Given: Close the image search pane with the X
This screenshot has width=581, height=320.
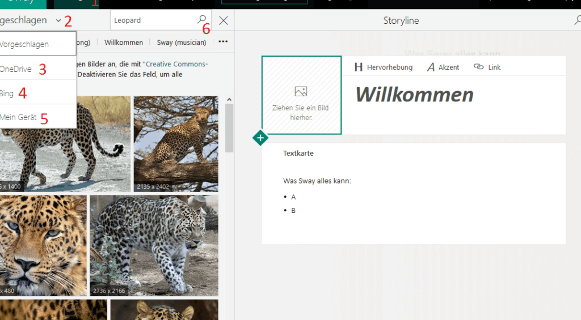Looking at the screenshot, I should [x=224, y=20].
